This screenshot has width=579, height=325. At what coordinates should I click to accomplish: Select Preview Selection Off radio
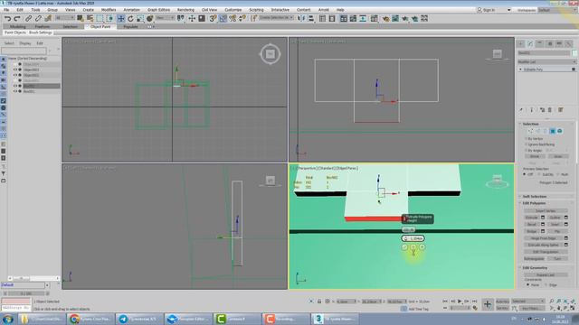click(x=525, y=174)
